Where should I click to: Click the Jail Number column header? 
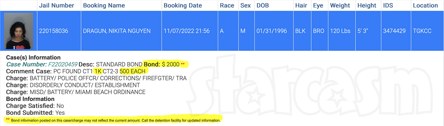coord(57,6)
